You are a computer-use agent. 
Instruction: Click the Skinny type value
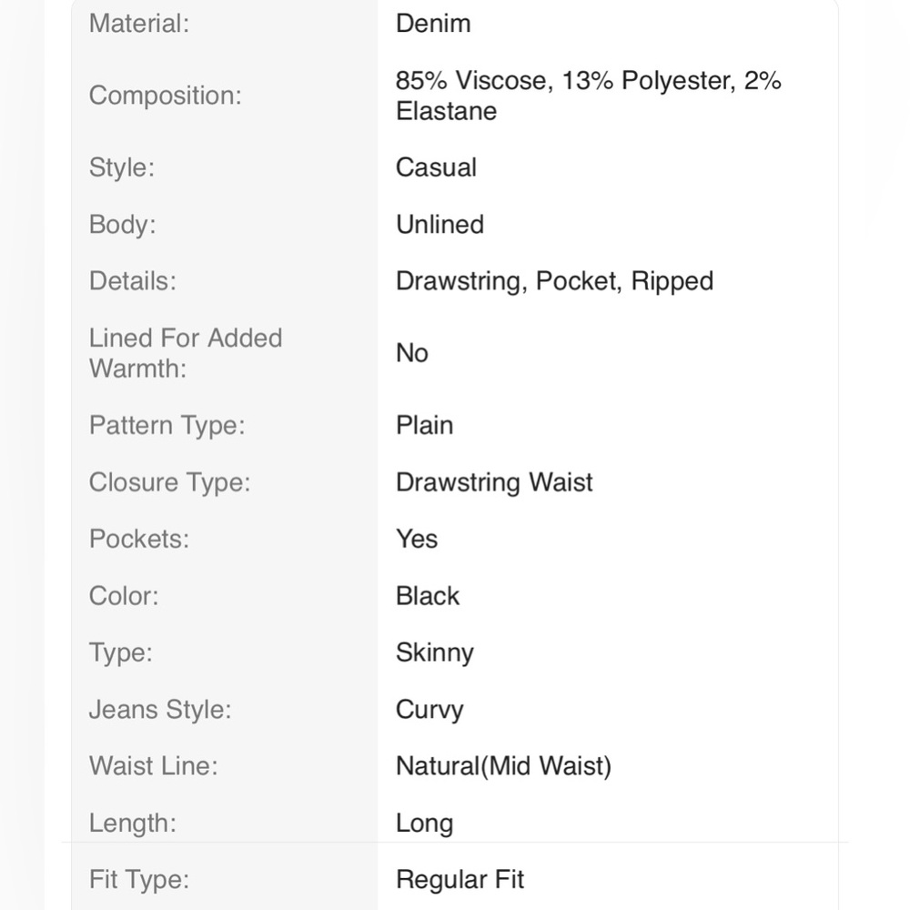click(434, 652)
